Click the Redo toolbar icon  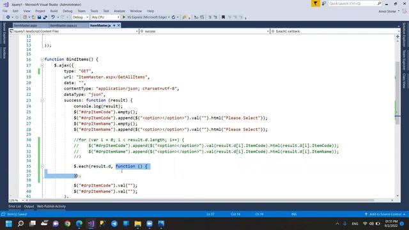tap(63, 17)
